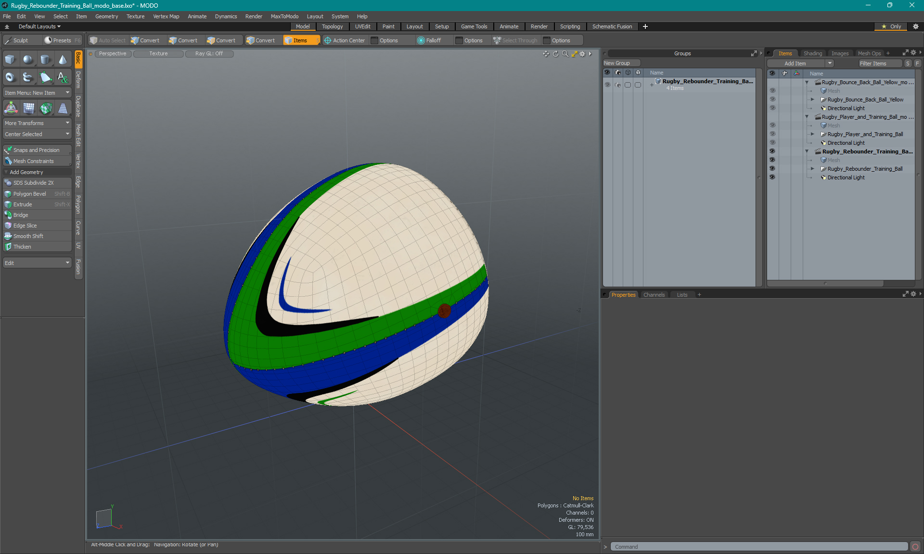Click the Sculpt button
The height and width of the screenshot is (554, 924).
[x=21, y=40]
